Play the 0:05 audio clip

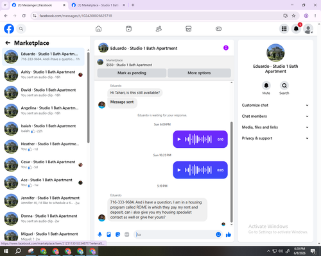point(179,170)
